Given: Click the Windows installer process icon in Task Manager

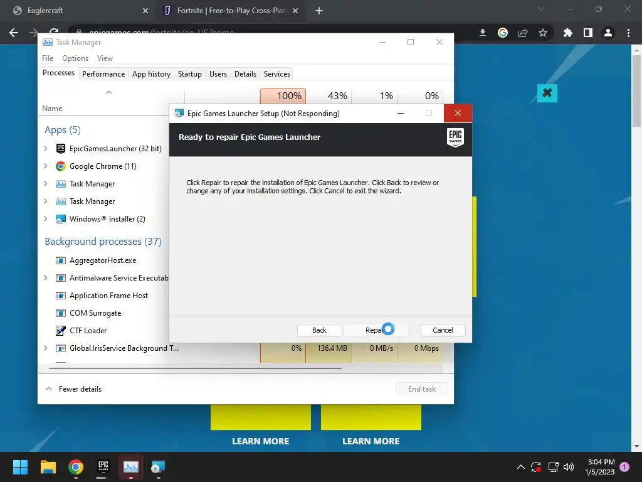Looking at the screenshot, I should click(x=61, y=219).
